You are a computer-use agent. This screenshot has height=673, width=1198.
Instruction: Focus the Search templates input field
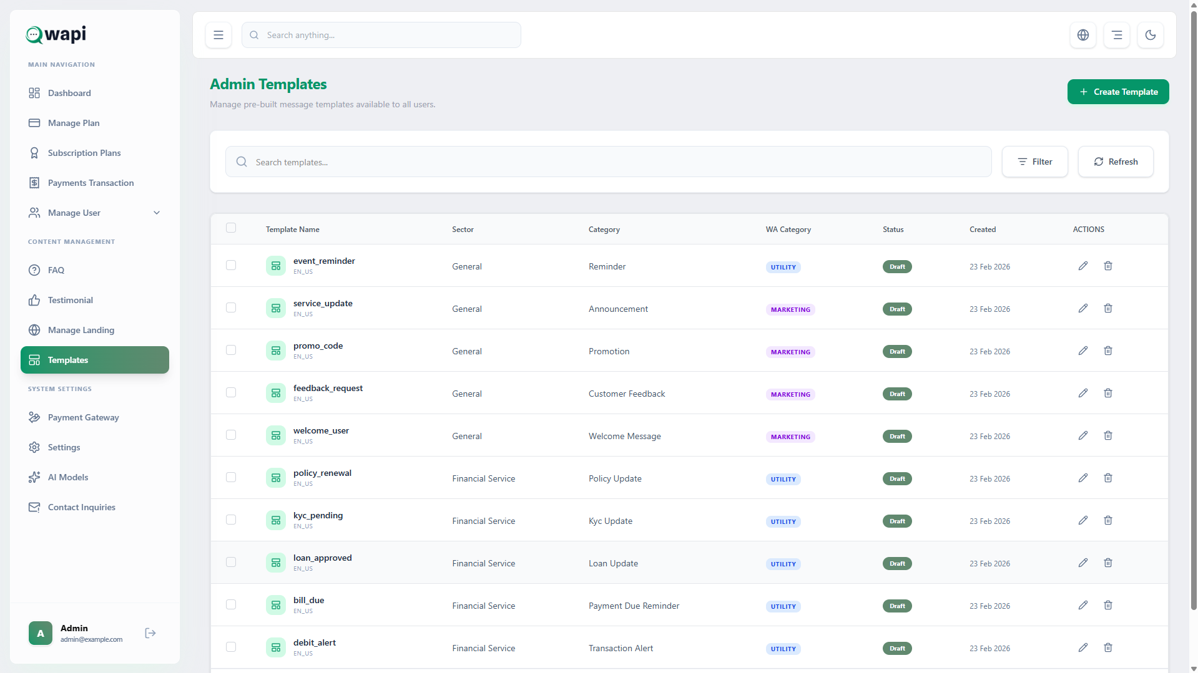(x=608, y=162)
